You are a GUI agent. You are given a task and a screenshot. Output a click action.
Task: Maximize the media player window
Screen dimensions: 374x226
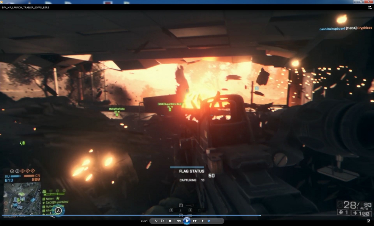[x=361, y=2]
